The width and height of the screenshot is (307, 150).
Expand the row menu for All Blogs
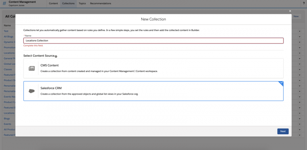300,37
